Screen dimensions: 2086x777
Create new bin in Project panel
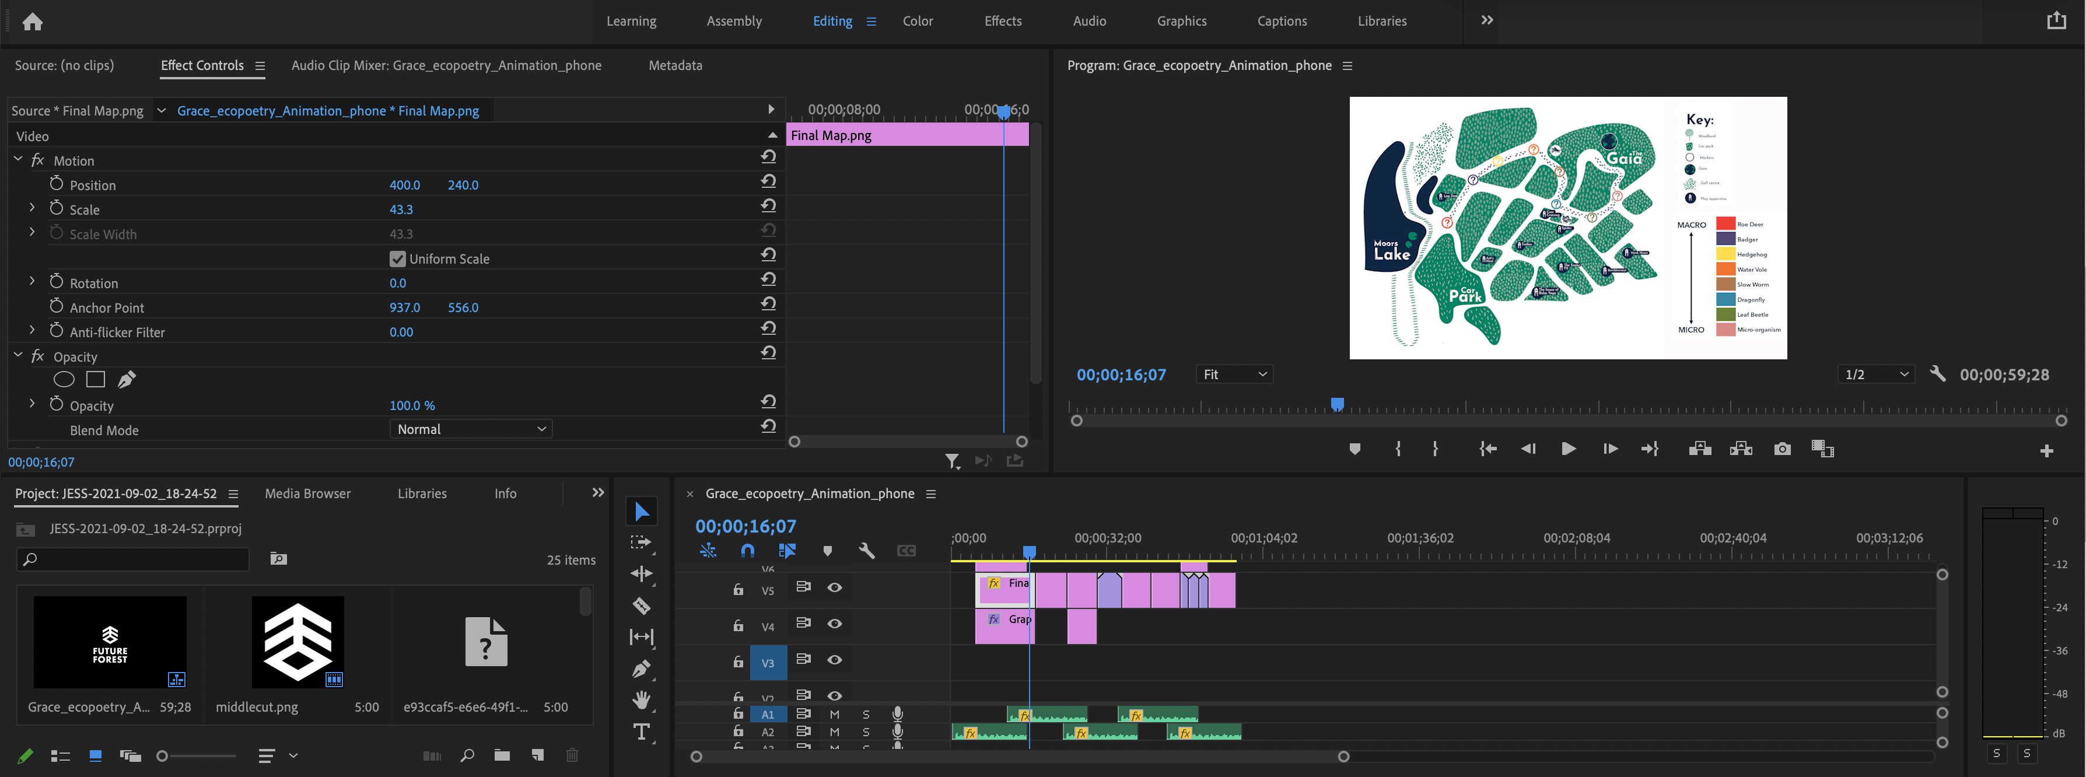pos(502,756)
